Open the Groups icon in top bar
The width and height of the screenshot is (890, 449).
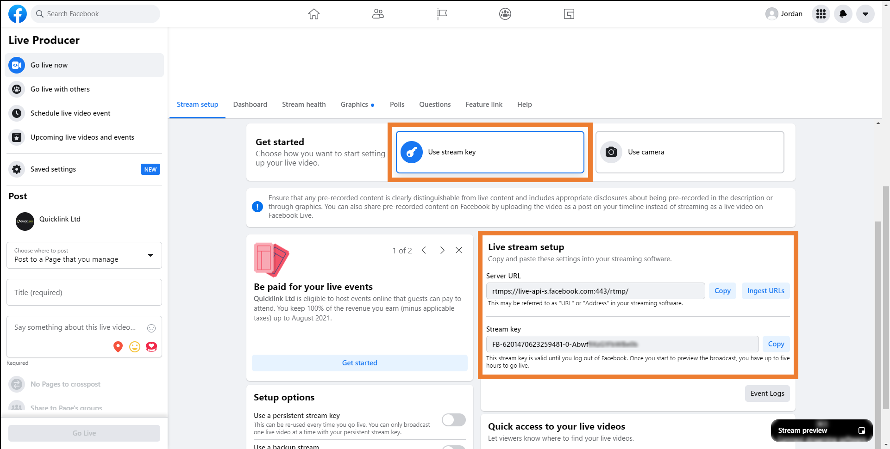click(505, 14)
